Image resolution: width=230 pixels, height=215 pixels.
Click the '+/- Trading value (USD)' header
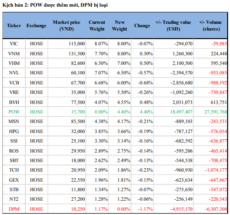tap(173, 26)
